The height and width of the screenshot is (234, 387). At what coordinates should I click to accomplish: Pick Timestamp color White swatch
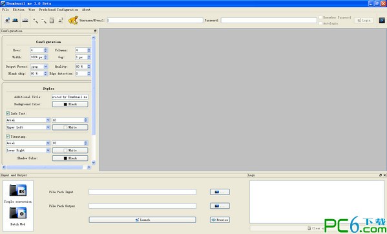[70, 150]
